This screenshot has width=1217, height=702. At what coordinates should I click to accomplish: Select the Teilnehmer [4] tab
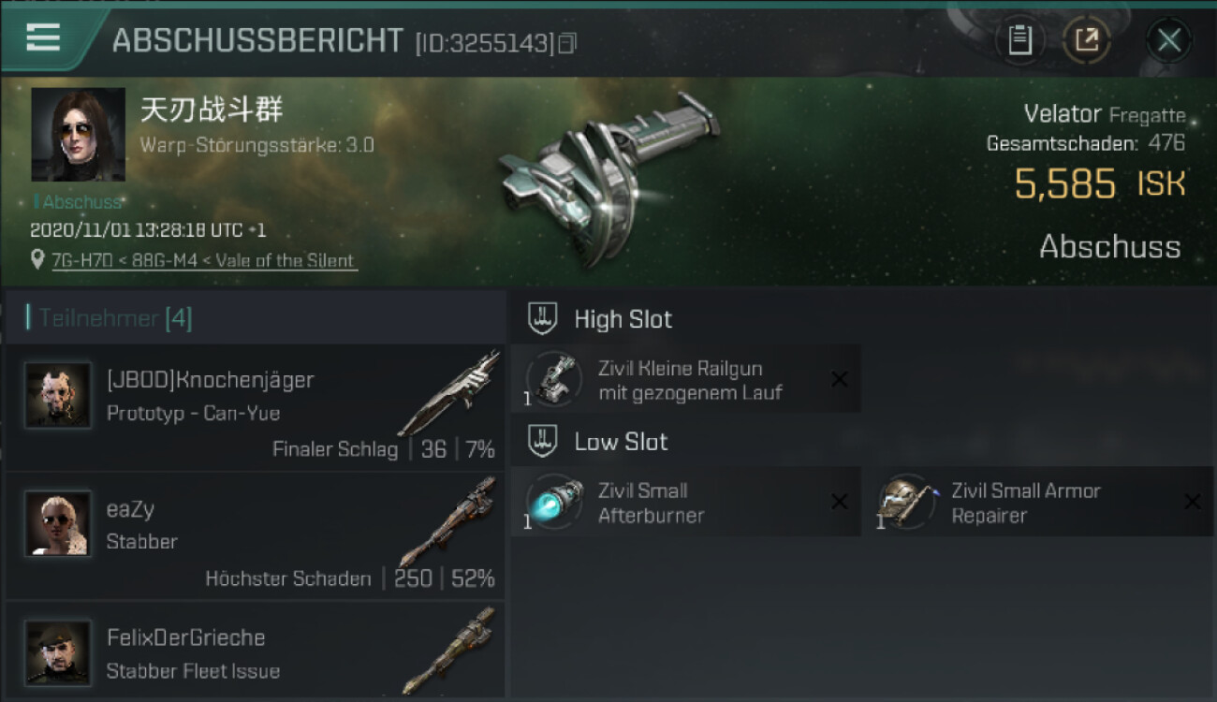[x=115, y=318]
